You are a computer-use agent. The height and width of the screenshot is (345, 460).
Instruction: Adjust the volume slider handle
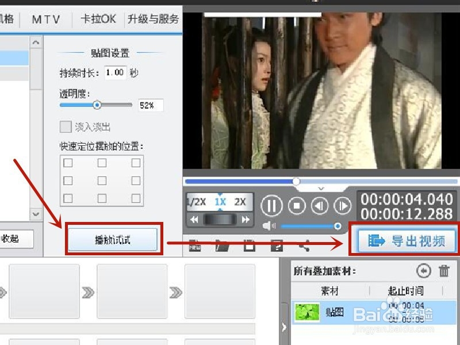coord(338,226)
